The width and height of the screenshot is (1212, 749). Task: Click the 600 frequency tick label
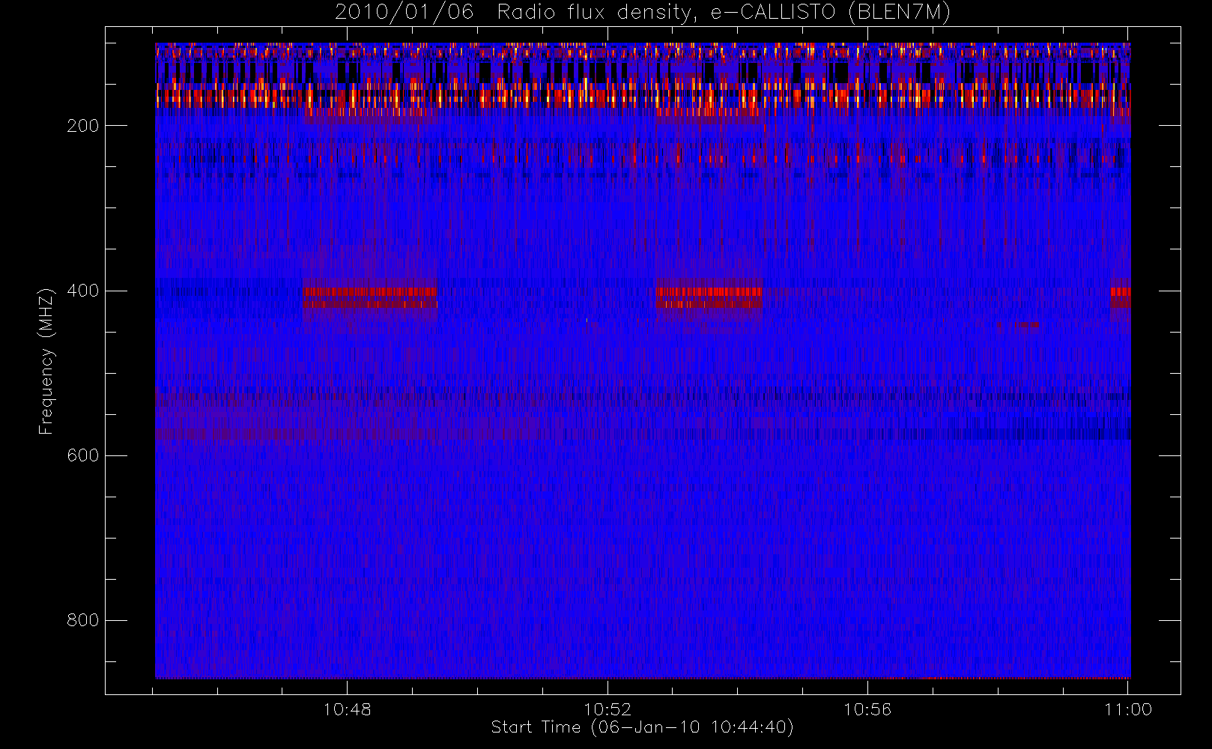pyautogui.click(x=83, y=455)
